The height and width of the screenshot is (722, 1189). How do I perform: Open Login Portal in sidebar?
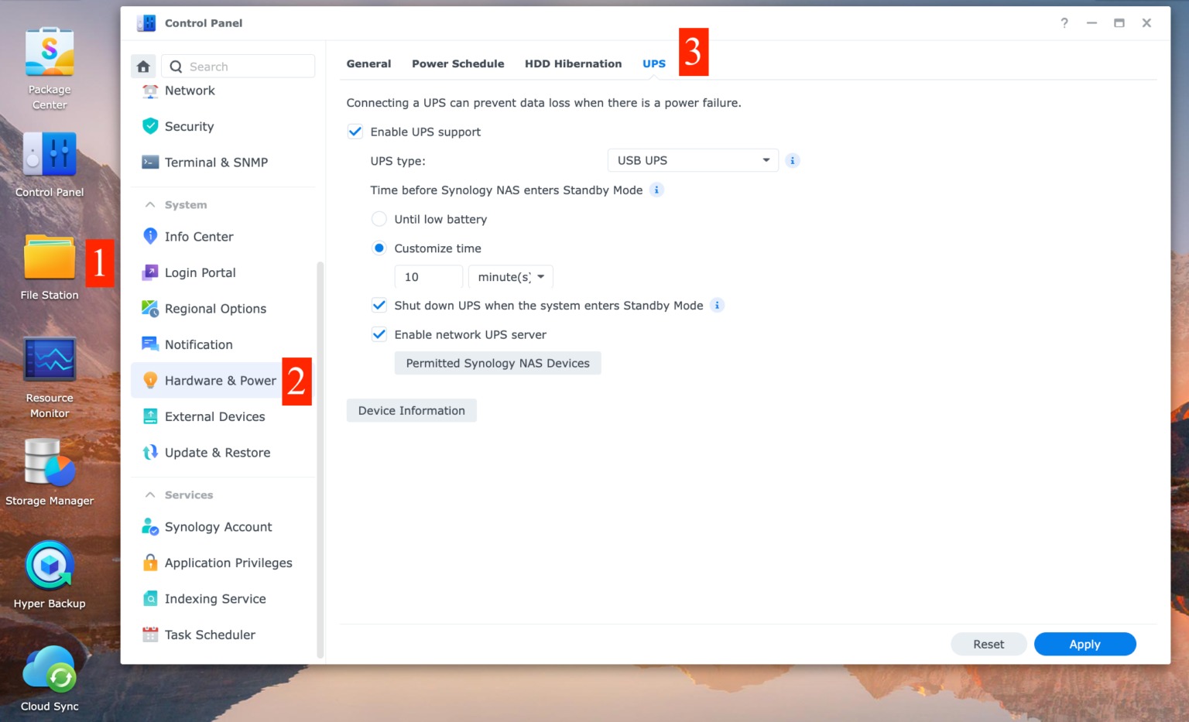click(x=223, y=272)
